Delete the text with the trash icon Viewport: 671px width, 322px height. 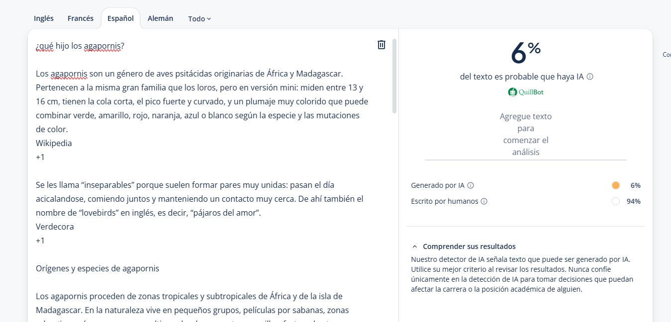click(382, 45)
